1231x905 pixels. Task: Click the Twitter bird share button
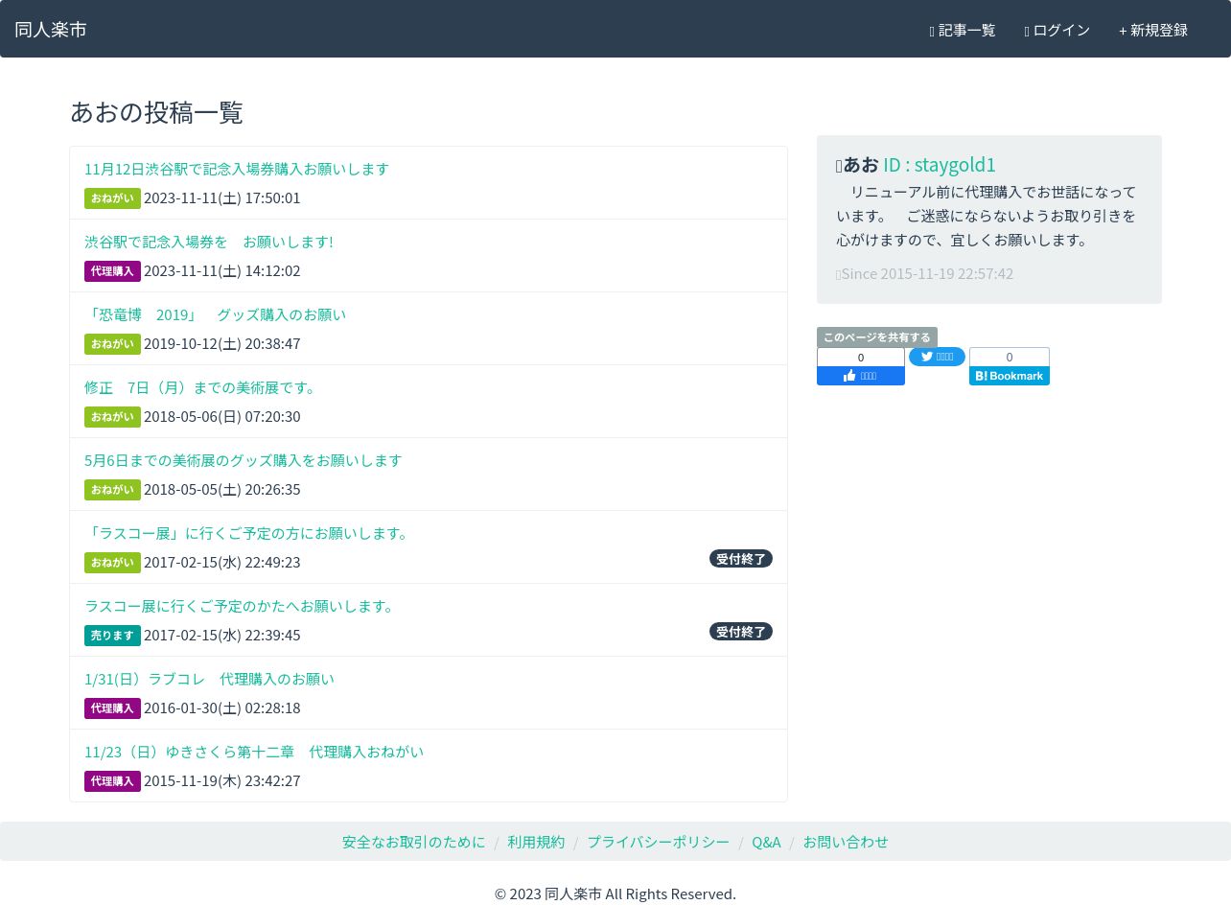pyautogui.click(x=937, y=357)
